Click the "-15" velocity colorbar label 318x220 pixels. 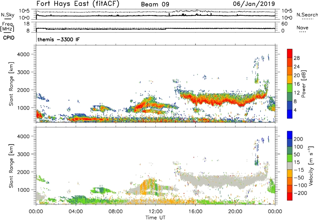pyautogui.click(x=299, y=170)
